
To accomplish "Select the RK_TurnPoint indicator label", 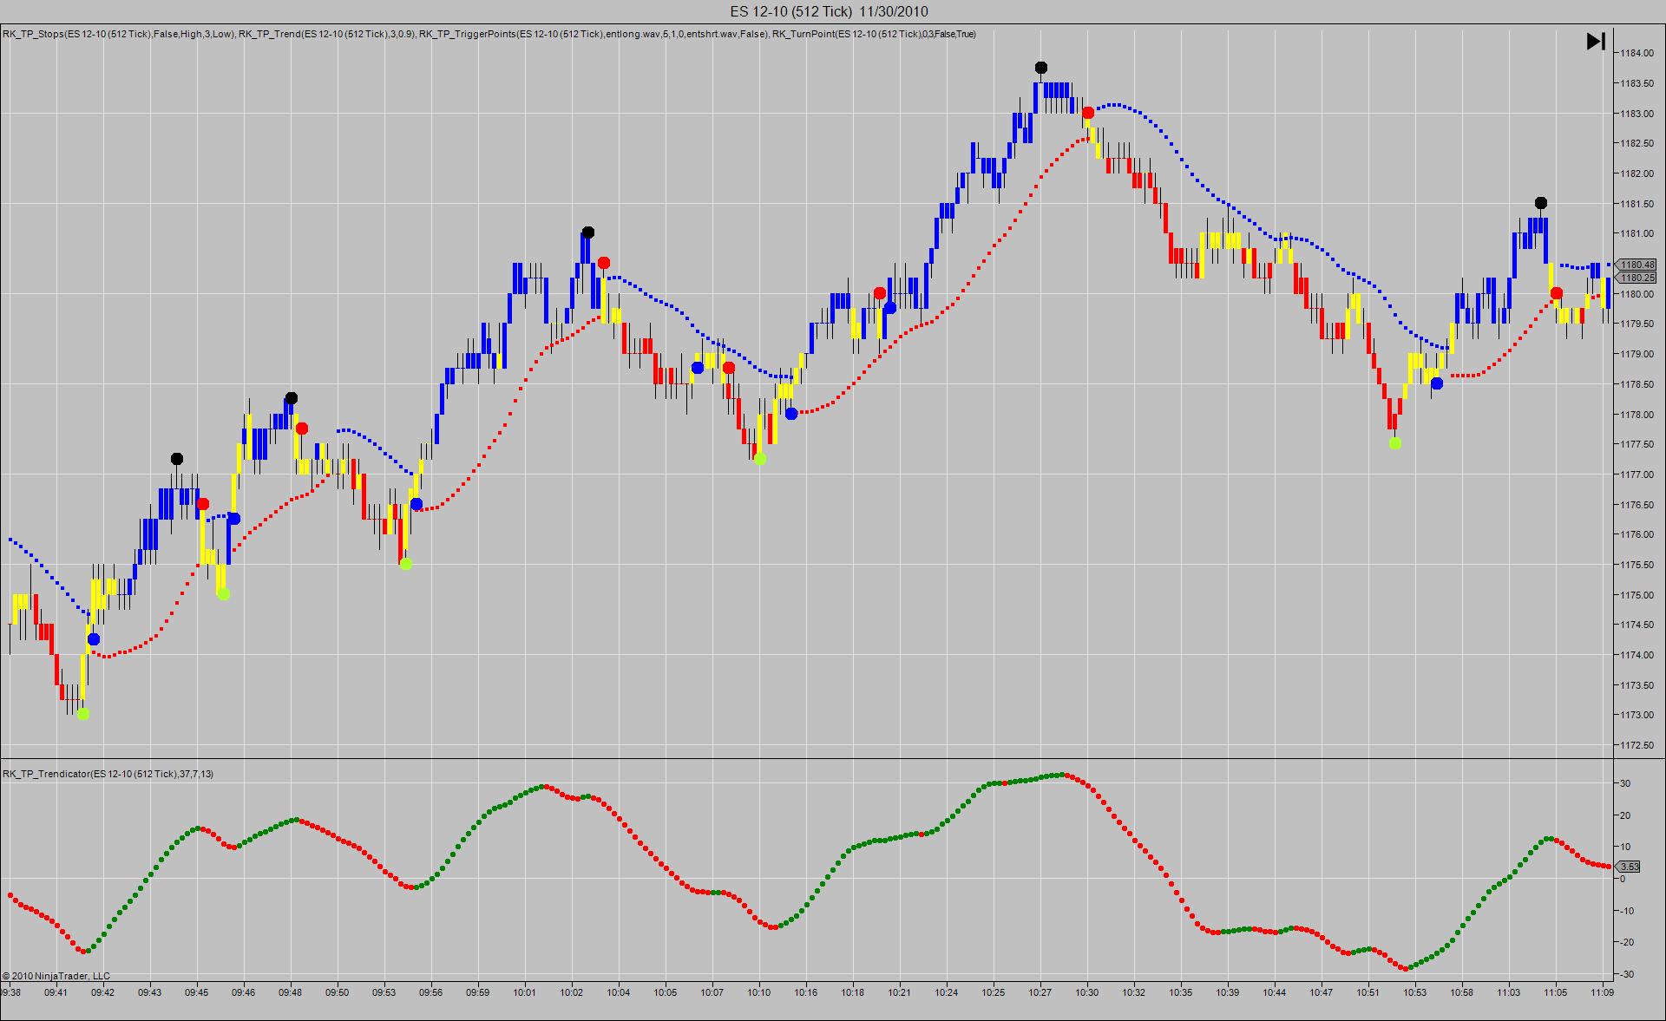I will [874, 35].
